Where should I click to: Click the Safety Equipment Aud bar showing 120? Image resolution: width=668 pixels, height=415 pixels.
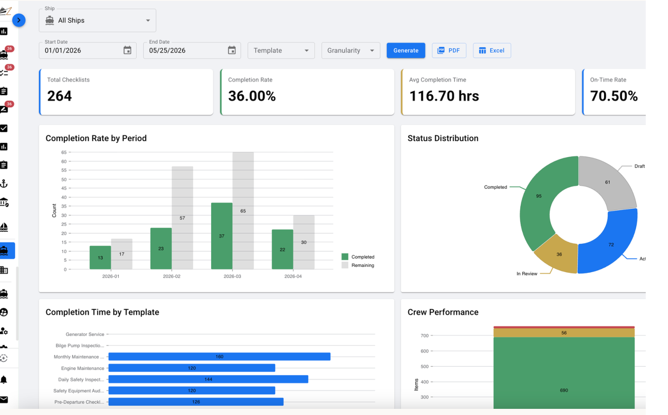pos(192,391)
